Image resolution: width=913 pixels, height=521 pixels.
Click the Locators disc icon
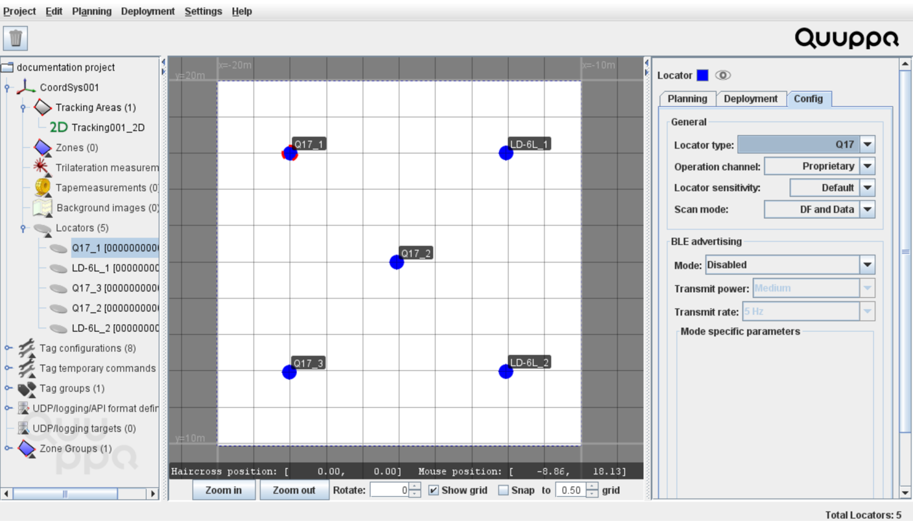[x=42, y=228]
